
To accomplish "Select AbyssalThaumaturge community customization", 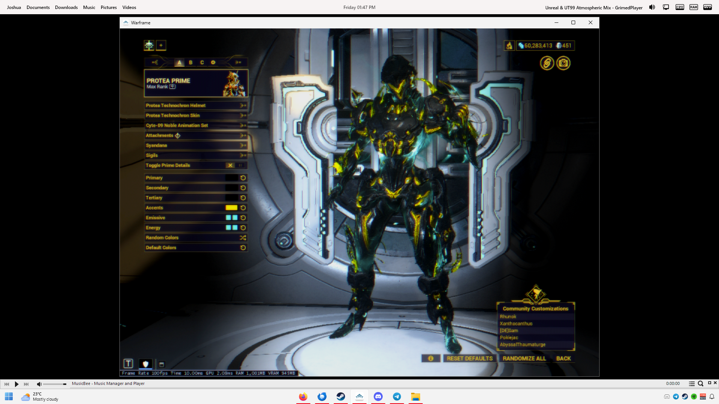I will [x=536, y=345].
